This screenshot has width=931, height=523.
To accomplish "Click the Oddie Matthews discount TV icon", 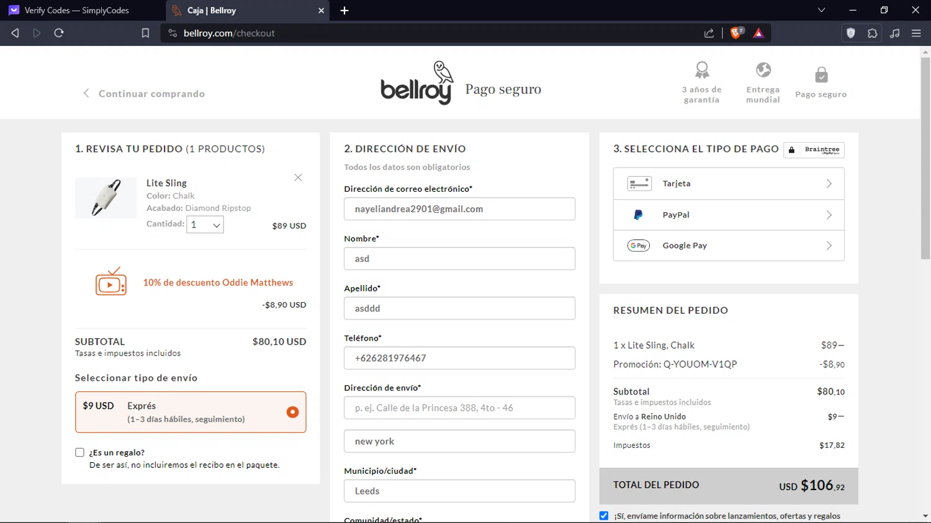I will (x=111, y=282).
